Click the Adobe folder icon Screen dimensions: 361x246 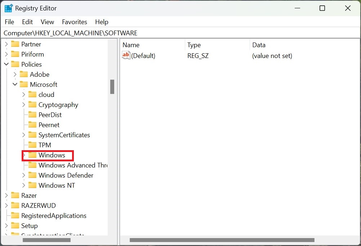pos(24,74)
